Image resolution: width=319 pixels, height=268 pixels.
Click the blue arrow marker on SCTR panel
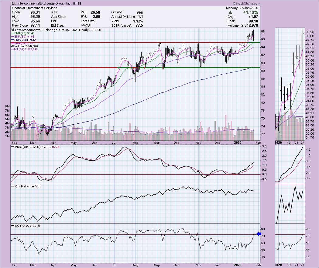tap(259, 234)
